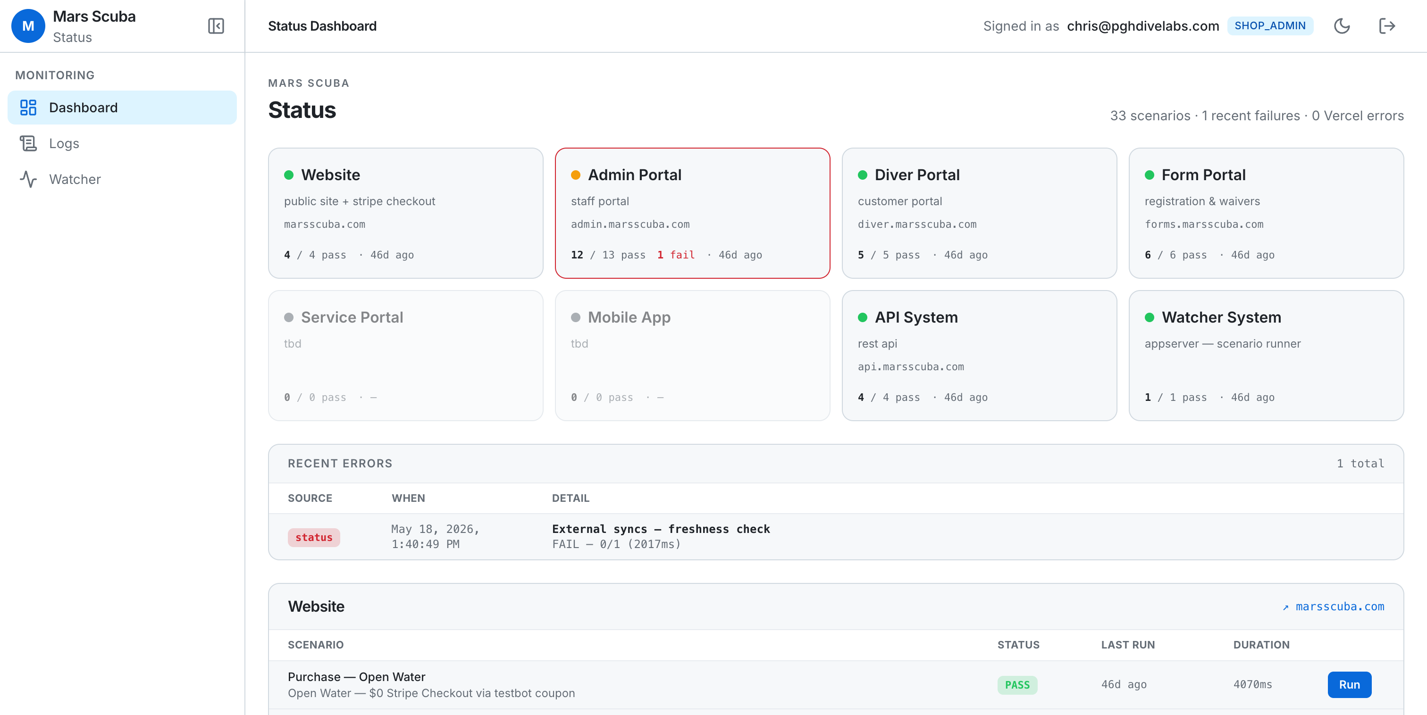Run the Purchase — Open Water scenario
Viewport: 1427px width, 715px height.
tap(1350, 684)
